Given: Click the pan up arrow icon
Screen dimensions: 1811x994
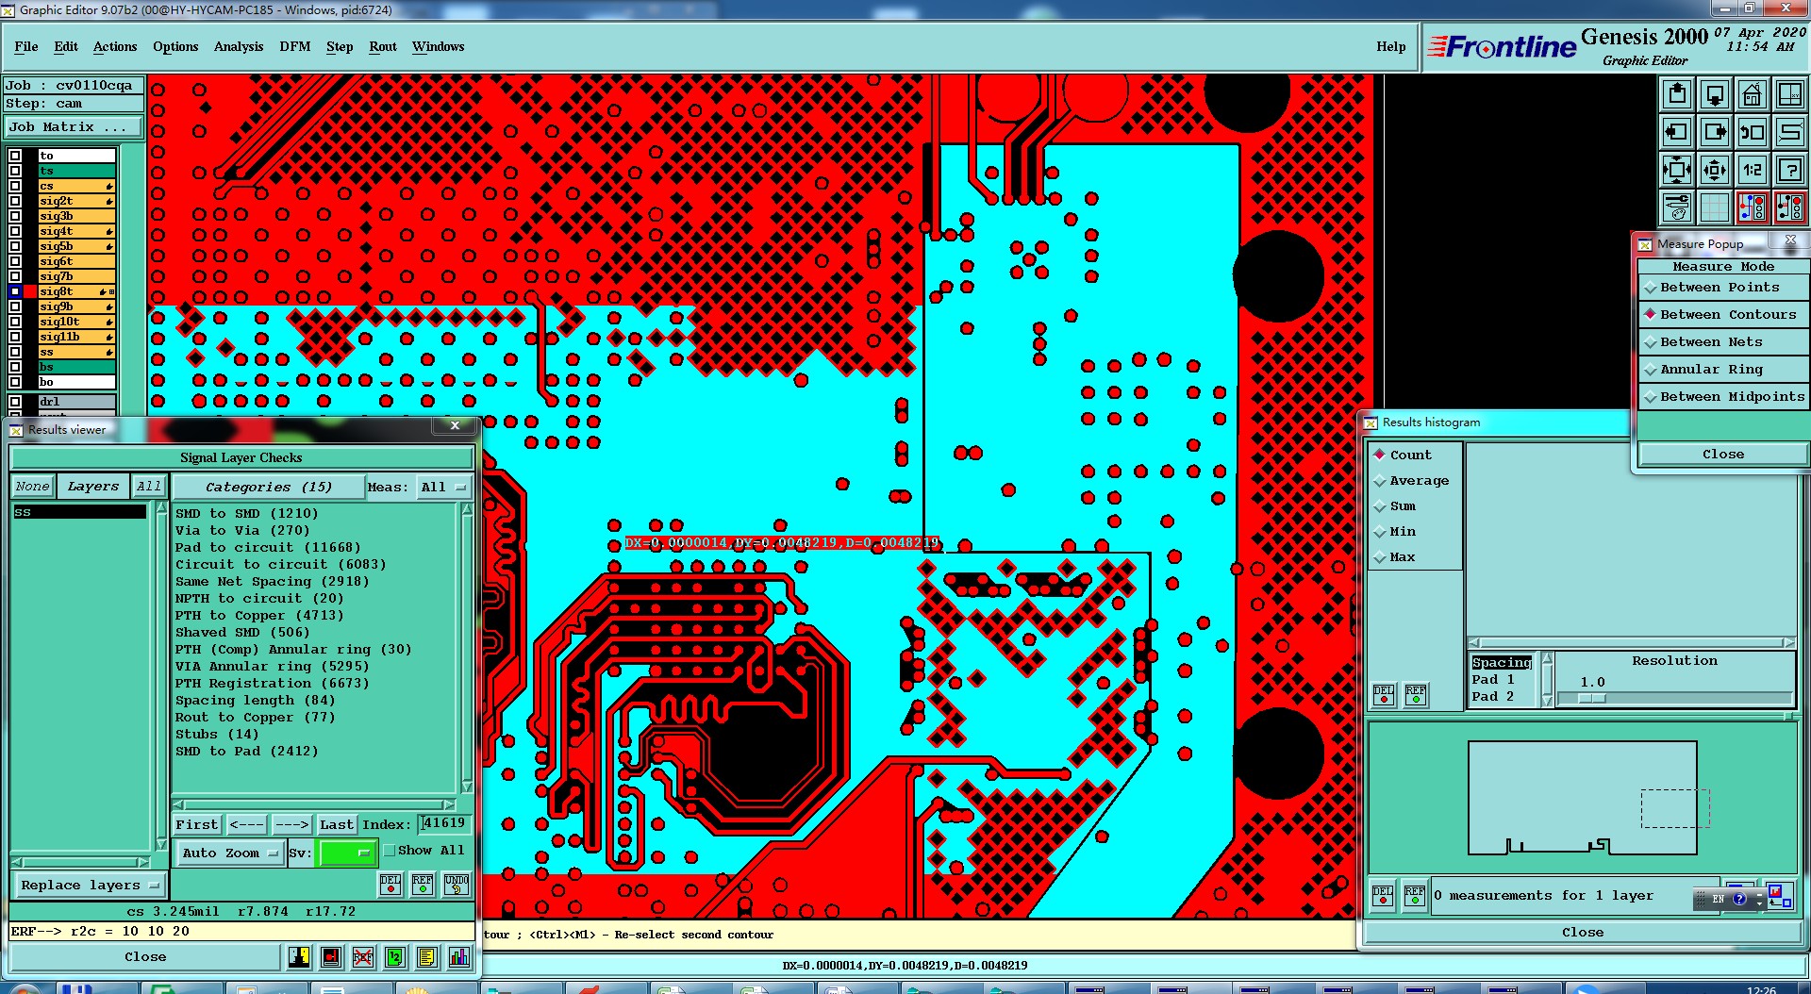Looking at the screenshot, I should click(1677, 94).
